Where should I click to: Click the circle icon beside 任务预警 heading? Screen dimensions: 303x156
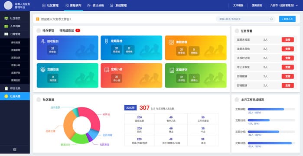237,31
